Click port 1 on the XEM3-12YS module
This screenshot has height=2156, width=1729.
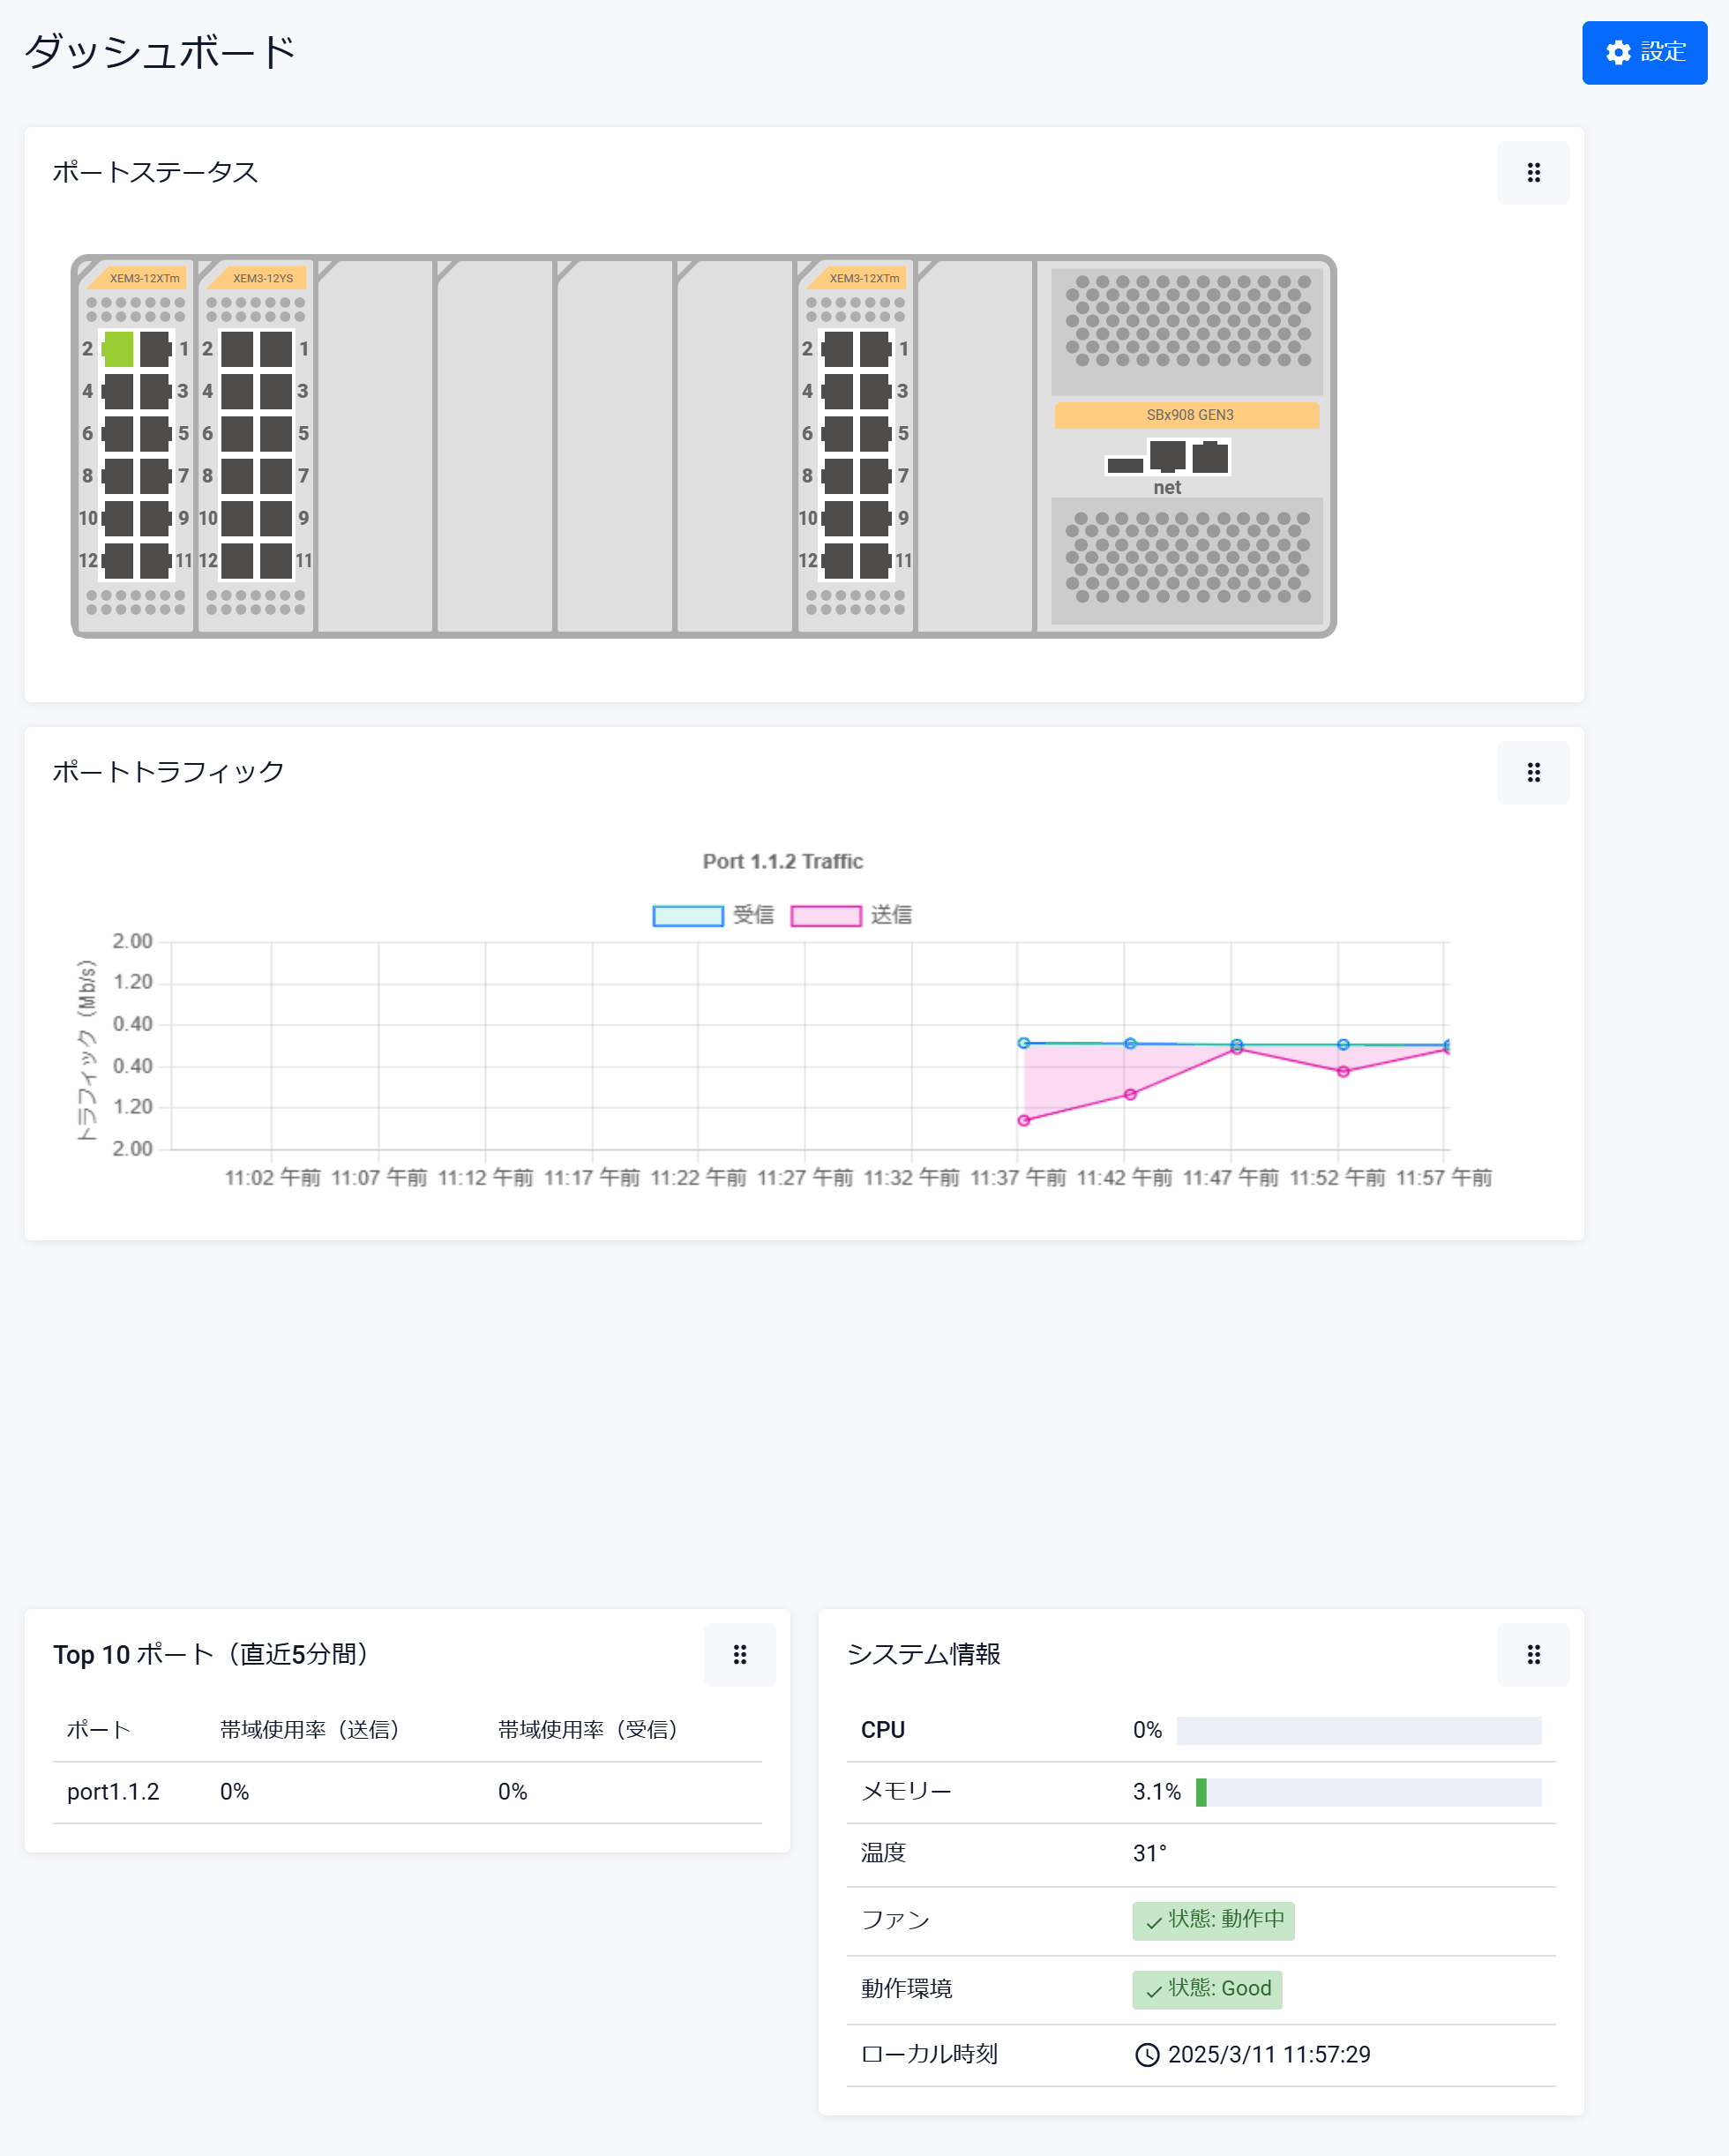276,349
